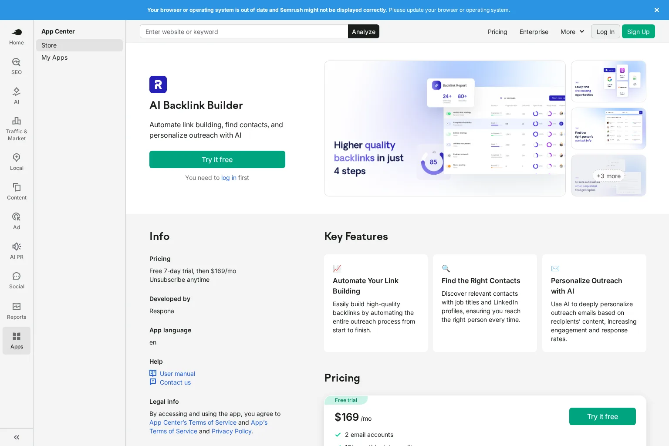
Task: Click the Contact us chat icon
Action: pyautogui.click(x=153, y=382)
